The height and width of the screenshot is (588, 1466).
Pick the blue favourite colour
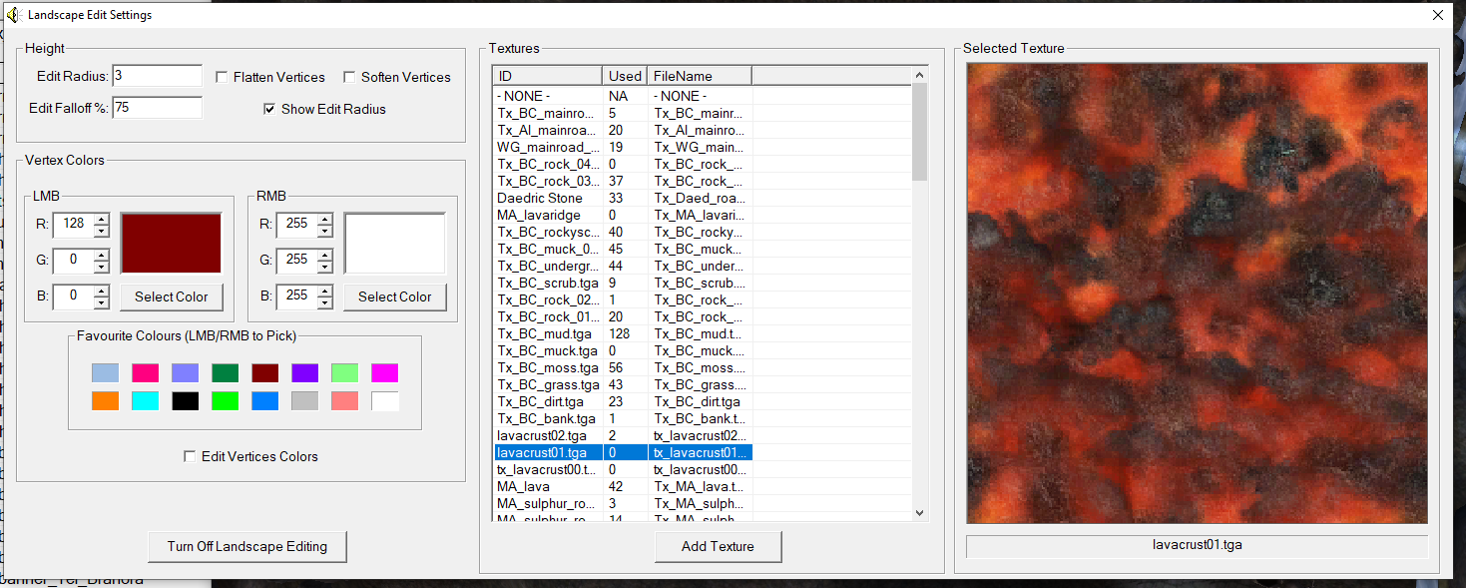point(264,401)
